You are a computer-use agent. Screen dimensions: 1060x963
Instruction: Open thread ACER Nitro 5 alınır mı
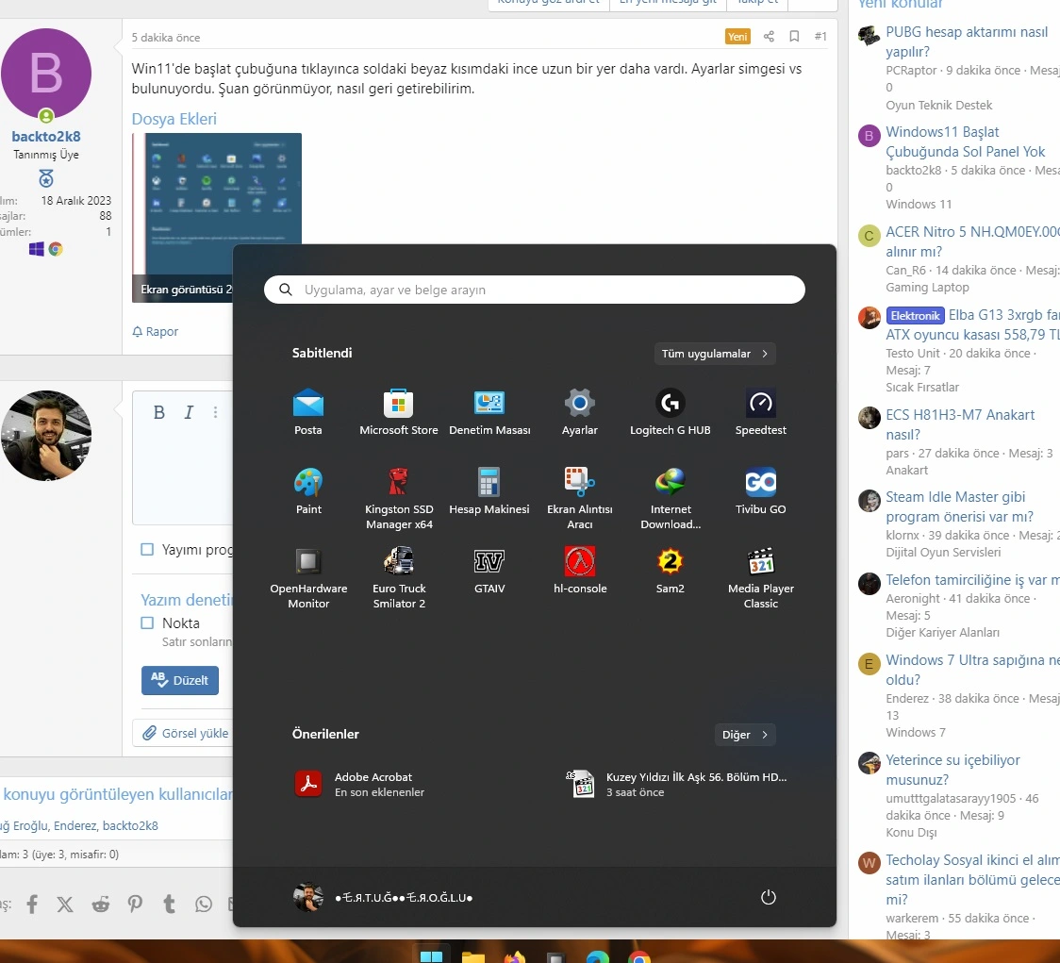pyautogui.click(x=972, y=241)
